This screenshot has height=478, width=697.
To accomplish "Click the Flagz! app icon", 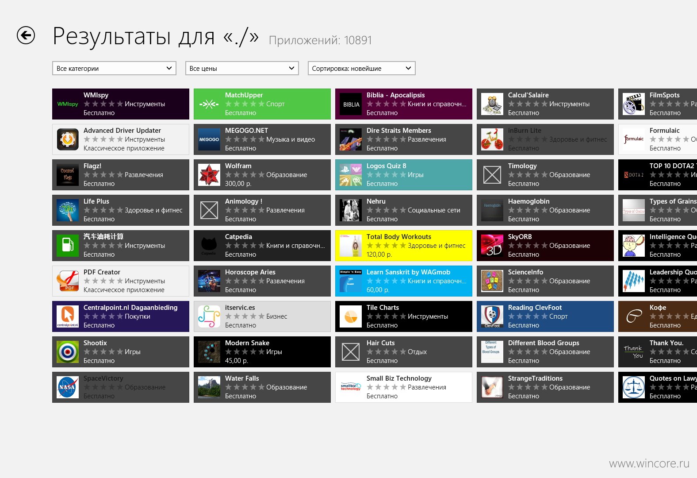I will 68,175.
